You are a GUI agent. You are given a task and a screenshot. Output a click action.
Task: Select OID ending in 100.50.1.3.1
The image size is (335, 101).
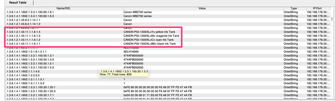(x=30, y=56)
